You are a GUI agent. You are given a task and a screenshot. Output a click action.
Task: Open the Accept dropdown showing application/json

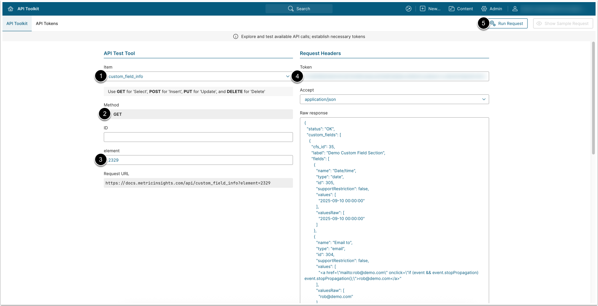tap(394, 99)
